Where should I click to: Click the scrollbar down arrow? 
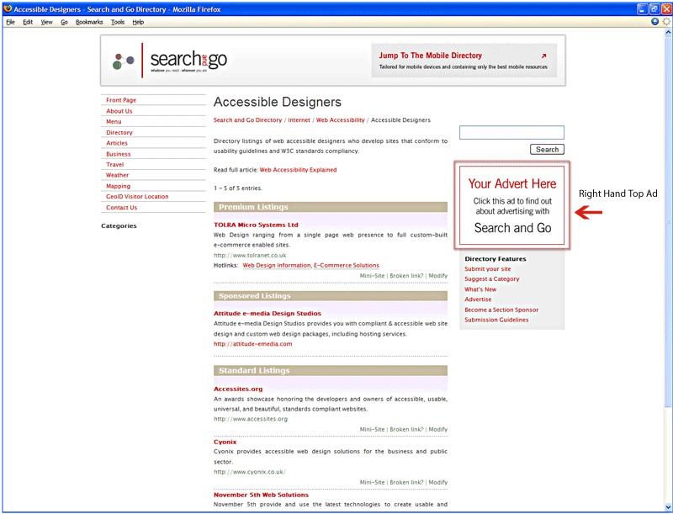[668, 507]
